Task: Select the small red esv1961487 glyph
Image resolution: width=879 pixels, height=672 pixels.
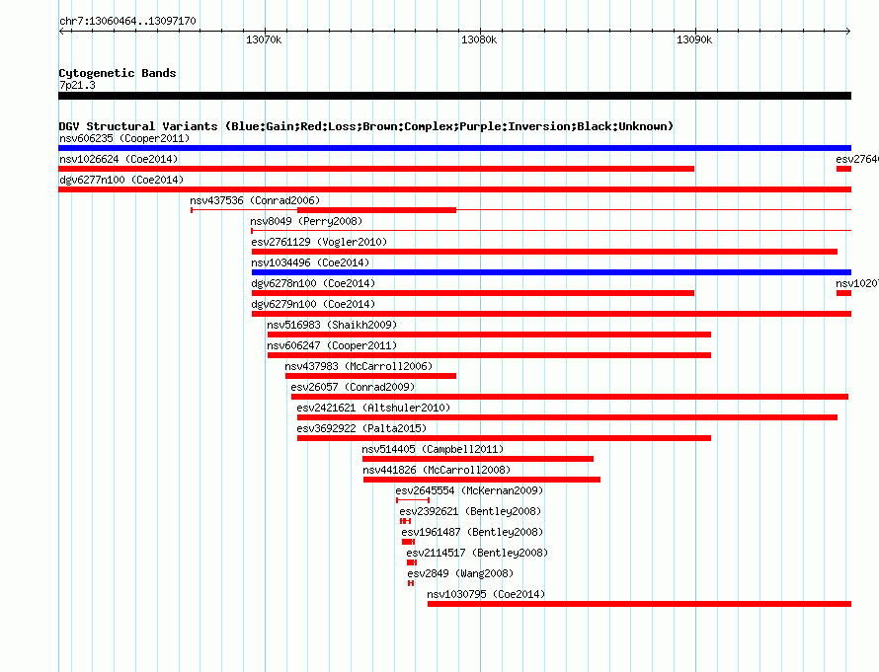Action: pyautogui.click(x=408, y=542)
